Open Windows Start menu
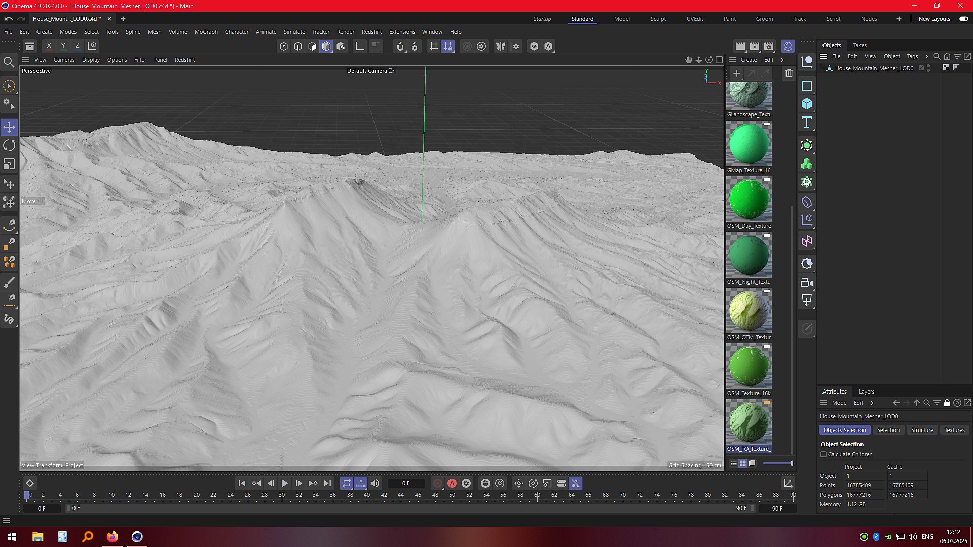The height and width of the screenshot is (547, 973). click(x=12, y=537)
